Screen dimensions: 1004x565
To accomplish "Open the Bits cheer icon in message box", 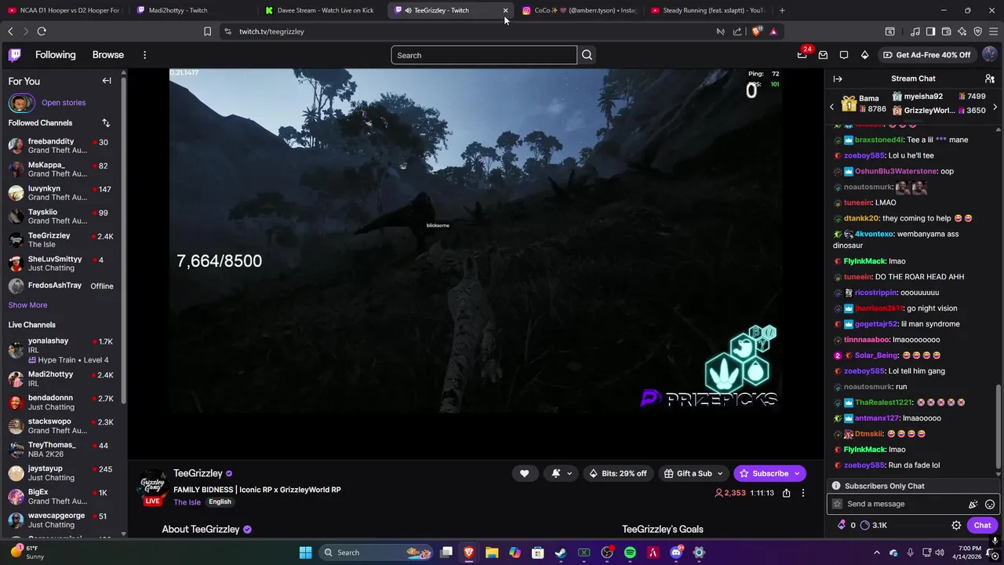I will (973, 504).
